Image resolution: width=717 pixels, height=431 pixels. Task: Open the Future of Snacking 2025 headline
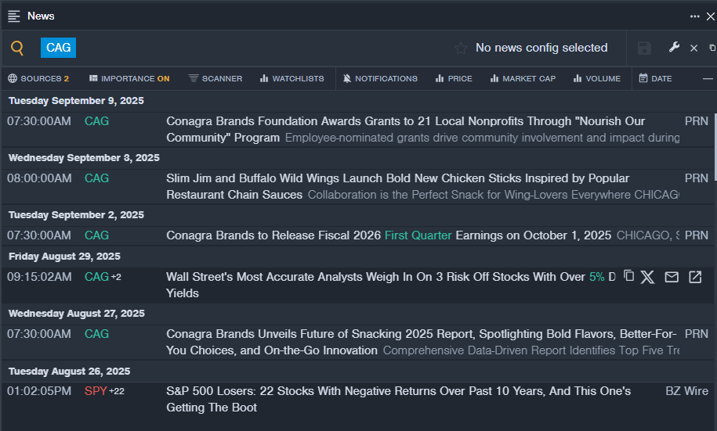tap(422, 342)
